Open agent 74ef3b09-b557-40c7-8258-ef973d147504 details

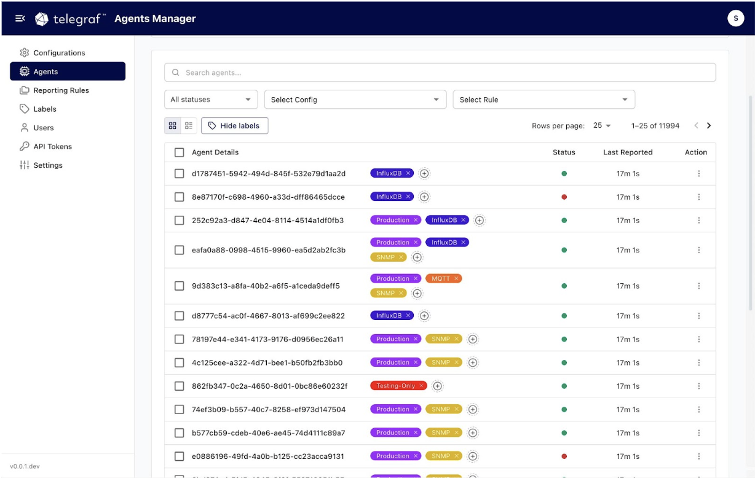click(x=269, y=410)
